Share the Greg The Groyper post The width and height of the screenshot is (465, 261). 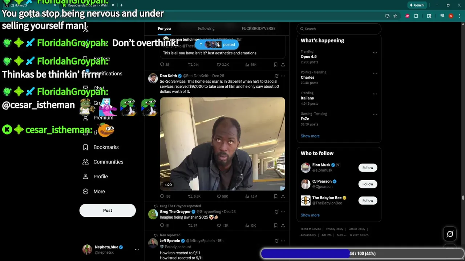pos(283,225)
